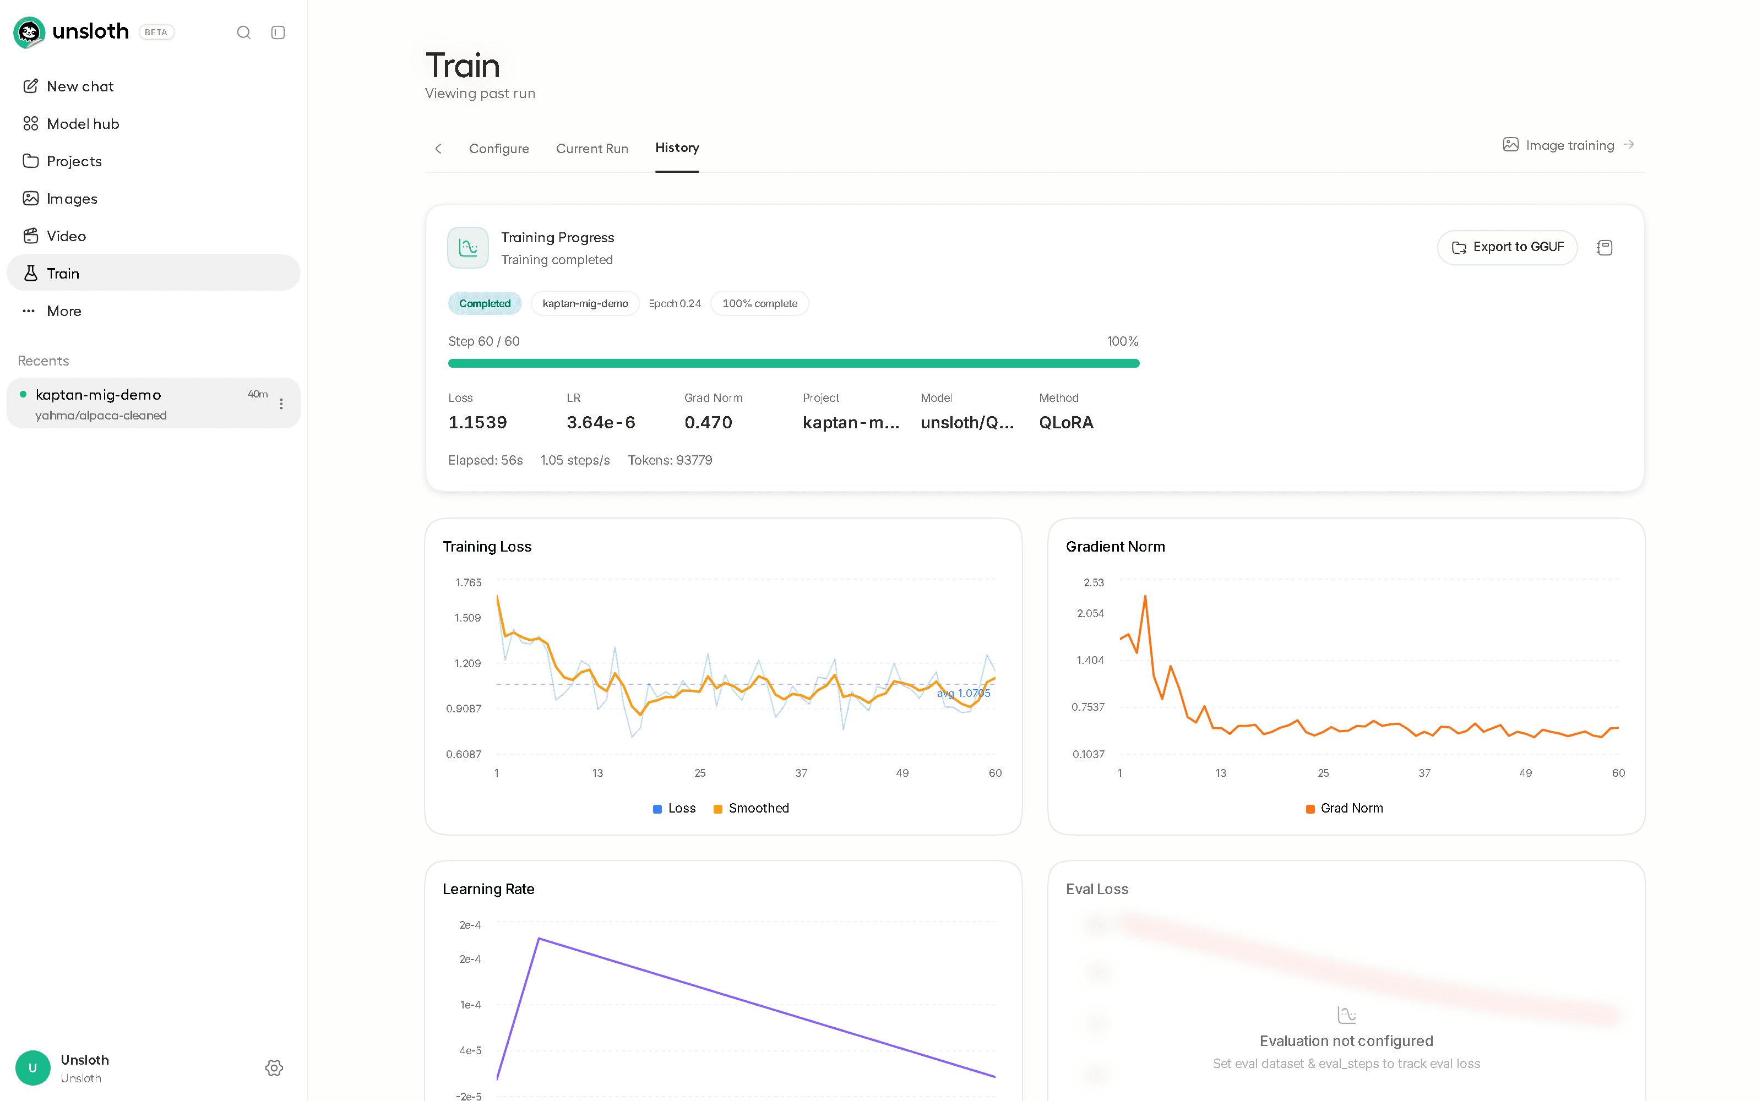Click the New chat pencil icon
The width and height of the screenshot is (1762, 1101).
[x=31, y=86]
